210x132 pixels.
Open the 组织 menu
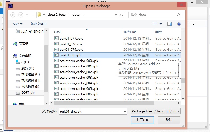point(18,24)
